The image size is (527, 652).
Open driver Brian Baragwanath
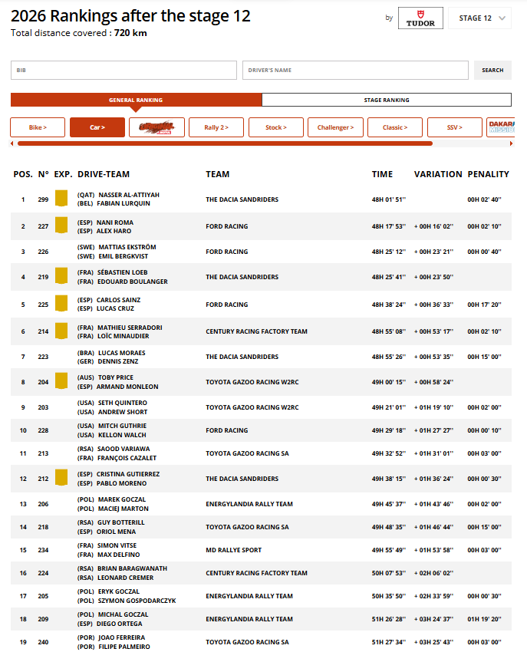pos(132,568)
